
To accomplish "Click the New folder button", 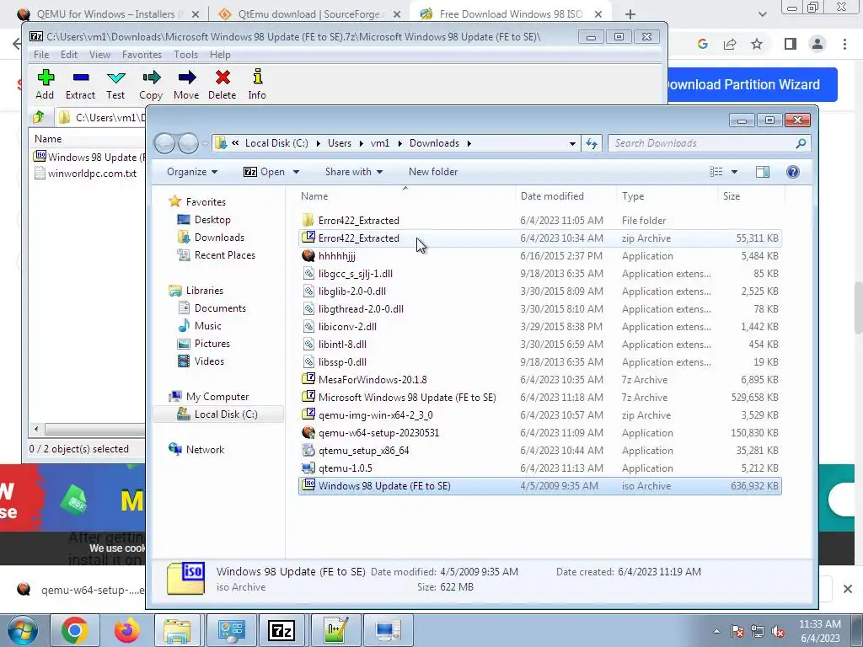I will click(433, 172).
